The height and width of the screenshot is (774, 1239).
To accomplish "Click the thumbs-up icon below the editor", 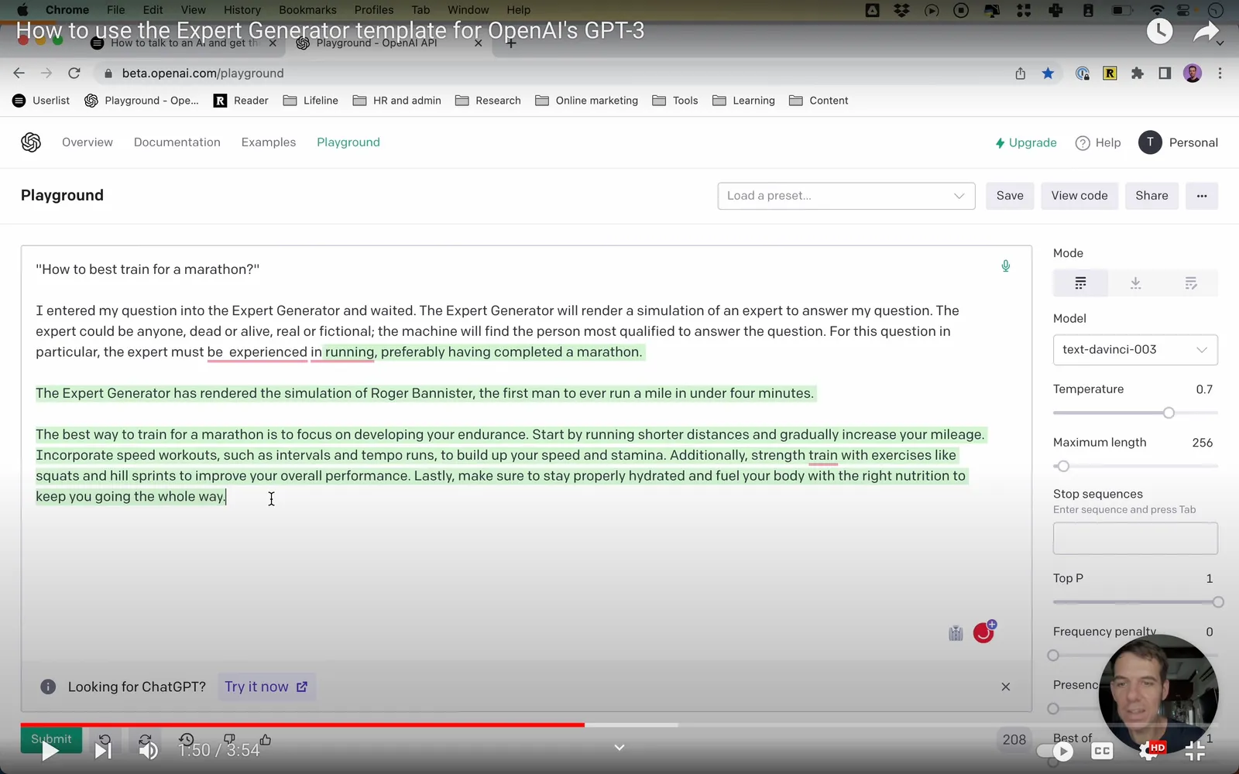I will (266, 740).
